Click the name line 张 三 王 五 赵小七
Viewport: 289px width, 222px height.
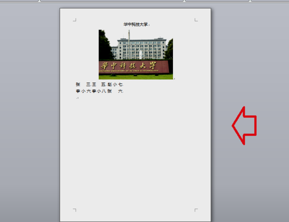pos(99,85)
